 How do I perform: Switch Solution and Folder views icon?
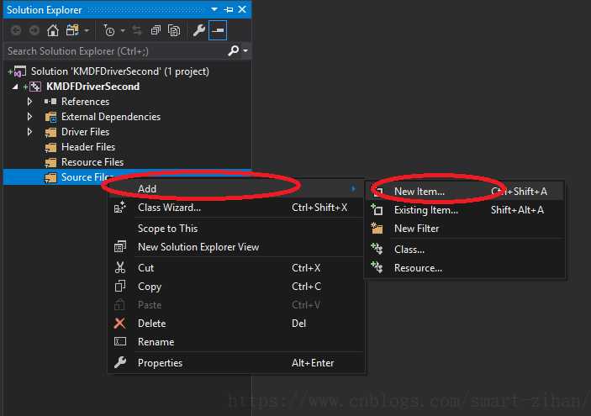[72, 30]
